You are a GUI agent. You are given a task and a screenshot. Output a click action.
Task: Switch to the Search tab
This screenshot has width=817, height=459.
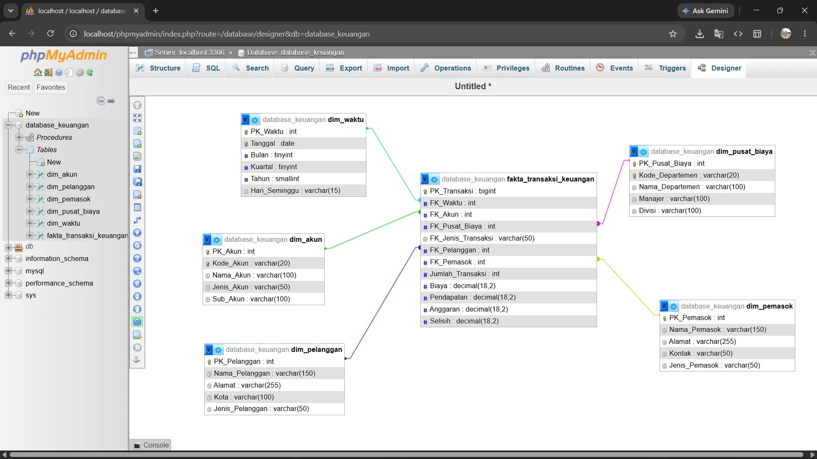pyautogui.click(x=251, y=68)
